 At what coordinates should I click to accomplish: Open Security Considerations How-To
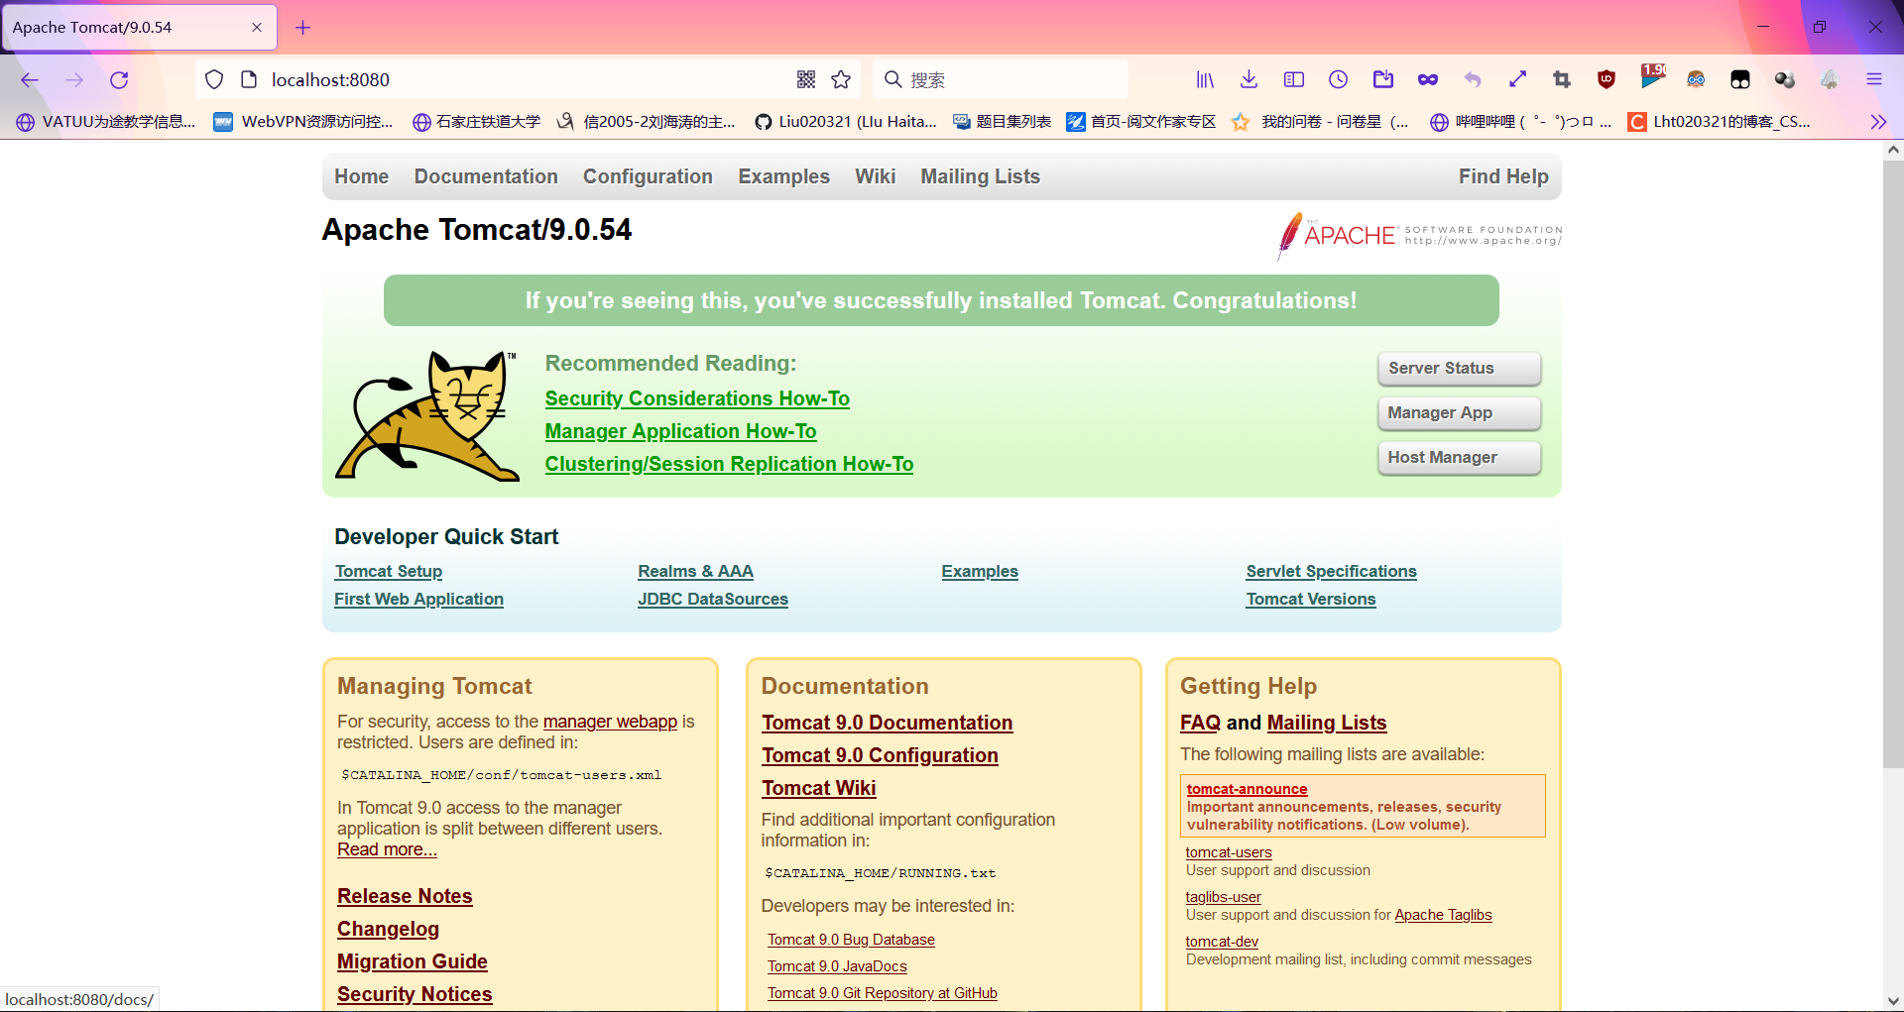pyautogui.click(x=697, y=398)
